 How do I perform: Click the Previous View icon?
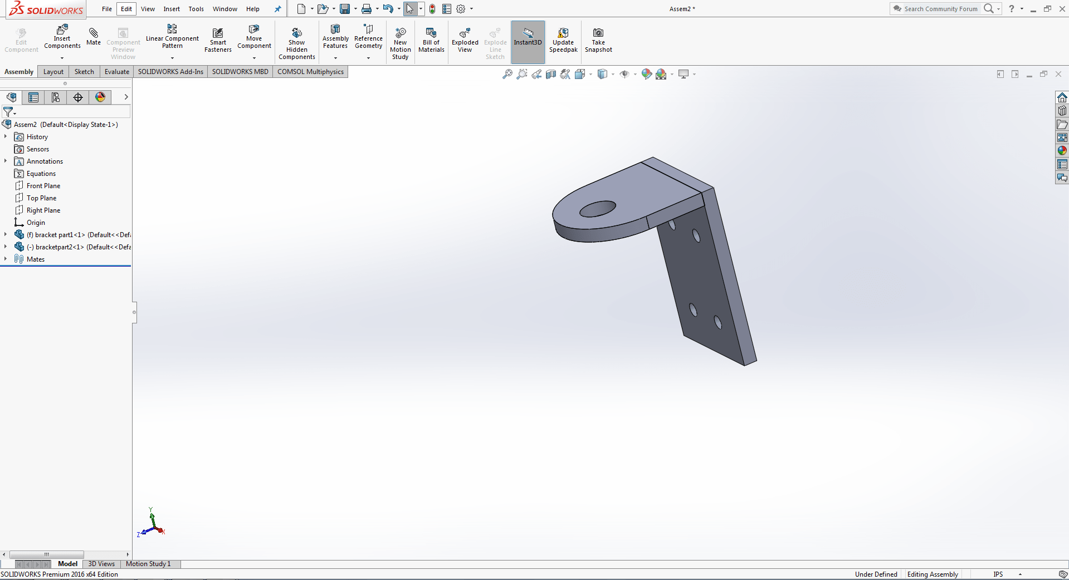(536, 74)
